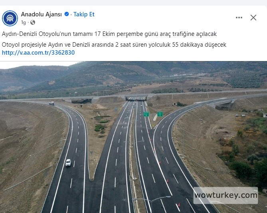Open the post timestamp 1g
Image resolution: width=267 pixels, height=213 pixels.
(24, 22)
